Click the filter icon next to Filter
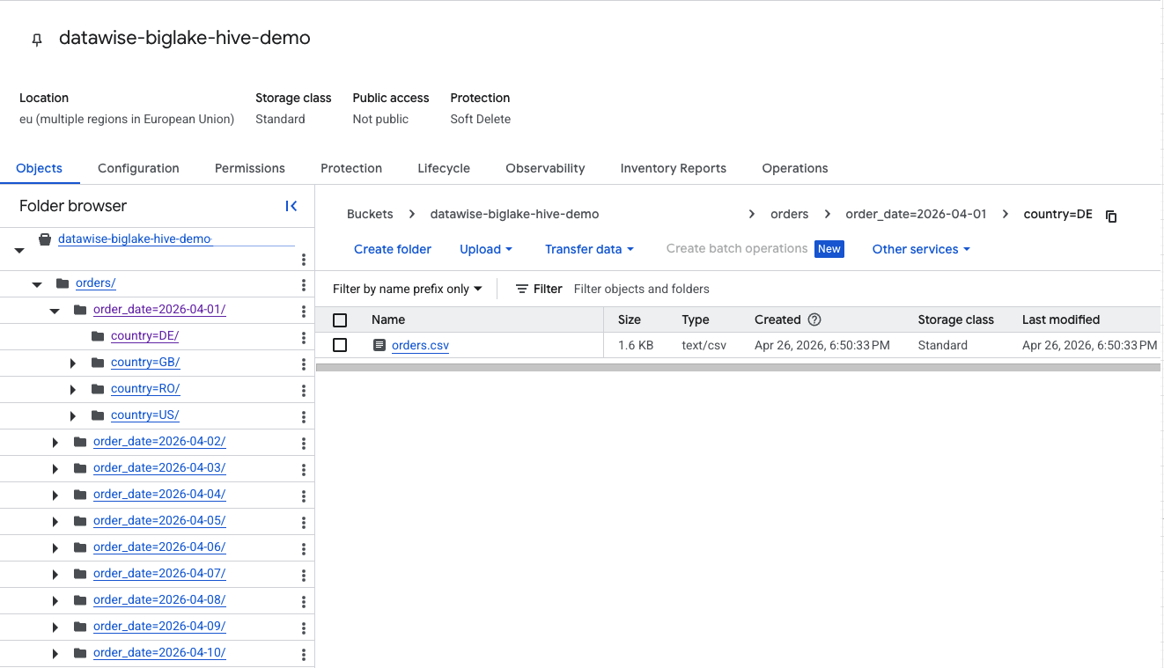The width and height of the screenshot is (1164, 668). click(522, 289)
